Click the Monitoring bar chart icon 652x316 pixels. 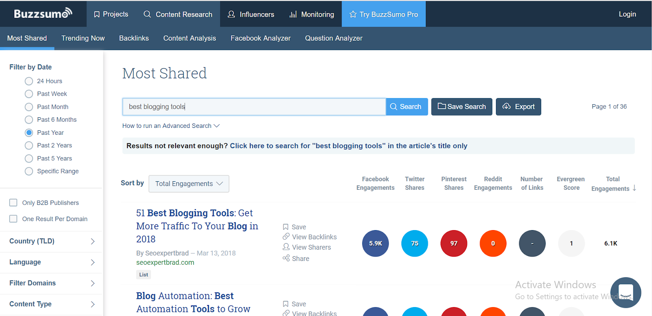click(293, 14)
